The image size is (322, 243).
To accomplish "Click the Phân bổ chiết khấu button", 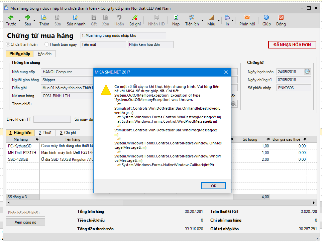I will click(x=25, y=213).
